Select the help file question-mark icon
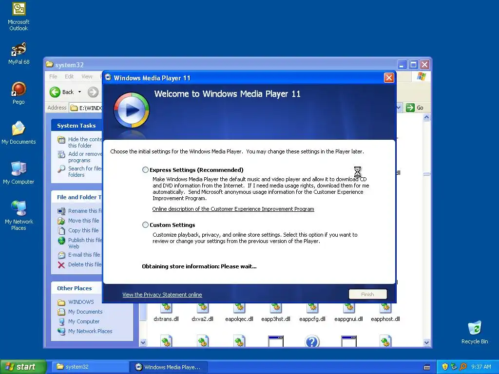499x374 pixels. (312, 341)
